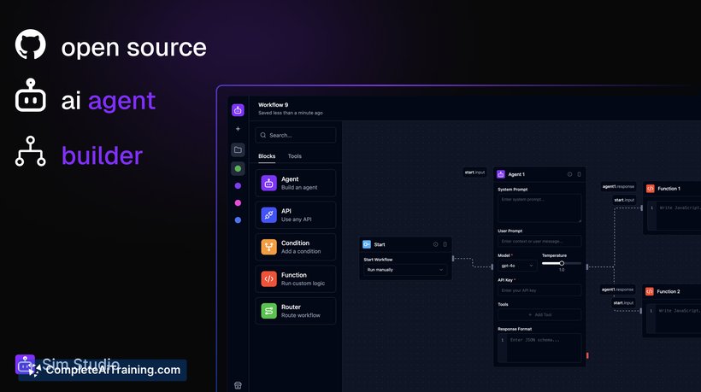This screenshot has width=701, height=392.
Task: Click the Agent block robot icon
Action: tap(268, 183)
